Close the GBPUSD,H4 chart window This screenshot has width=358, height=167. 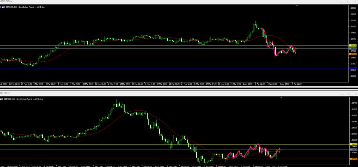point(355,2)
